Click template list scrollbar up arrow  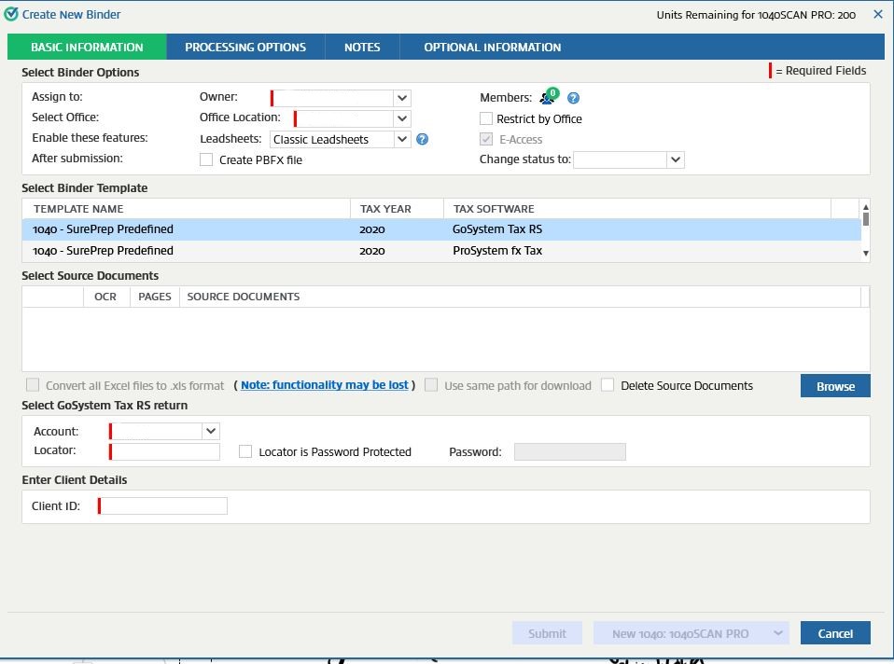[x=865, y=207]
